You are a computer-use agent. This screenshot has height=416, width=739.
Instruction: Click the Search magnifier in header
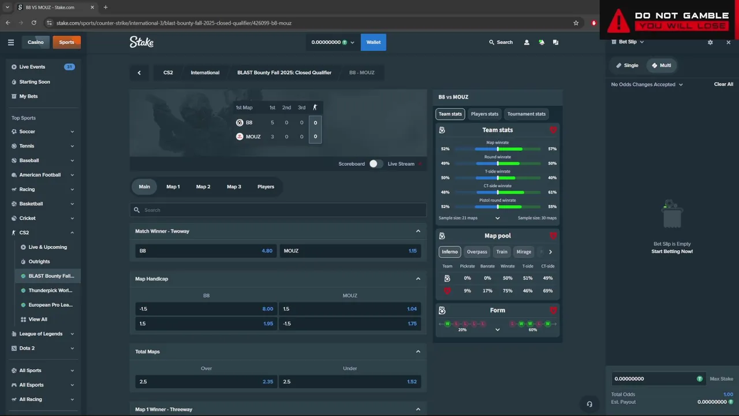492,42
